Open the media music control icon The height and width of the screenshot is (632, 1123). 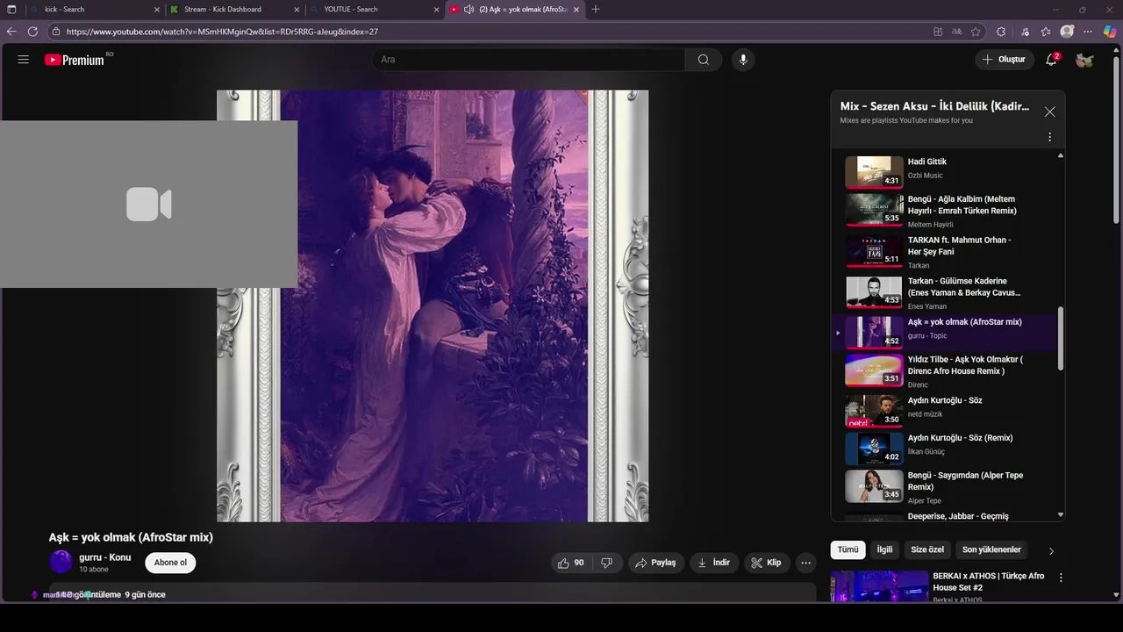pos(1025,32)
